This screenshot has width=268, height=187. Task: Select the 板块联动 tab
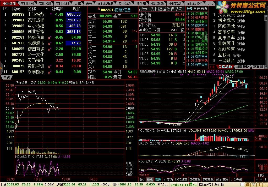pyautogui.click(x=157, y=4)
